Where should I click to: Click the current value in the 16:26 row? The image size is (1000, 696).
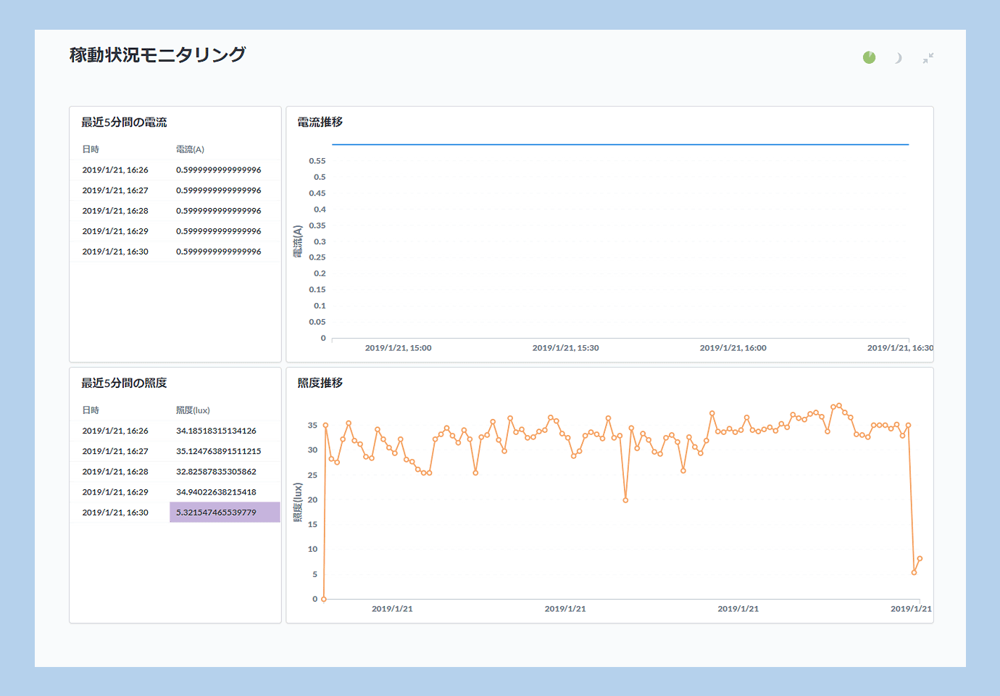click(218, 170)
